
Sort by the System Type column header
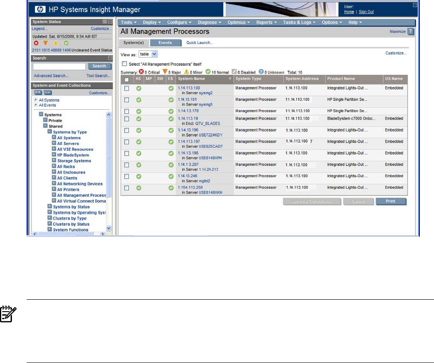[x=249, y=79]
